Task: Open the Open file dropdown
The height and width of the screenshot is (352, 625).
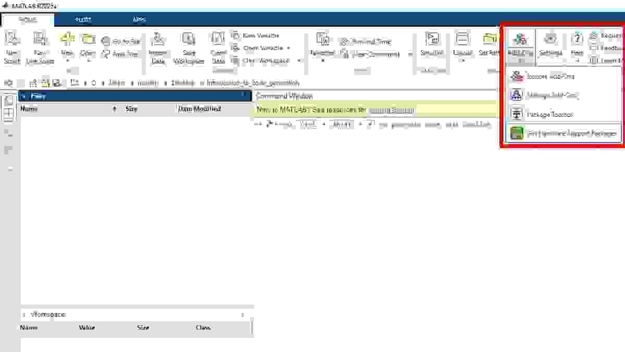Action: [x=87, y=48]
